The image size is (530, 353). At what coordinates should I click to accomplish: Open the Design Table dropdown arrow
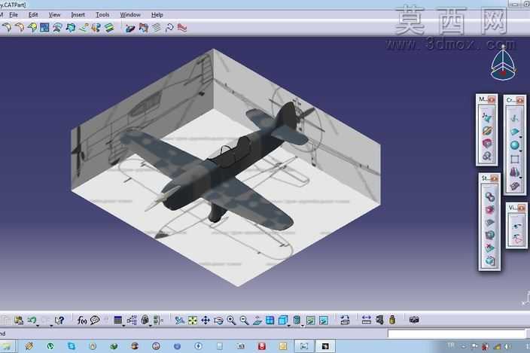point(123,325)
